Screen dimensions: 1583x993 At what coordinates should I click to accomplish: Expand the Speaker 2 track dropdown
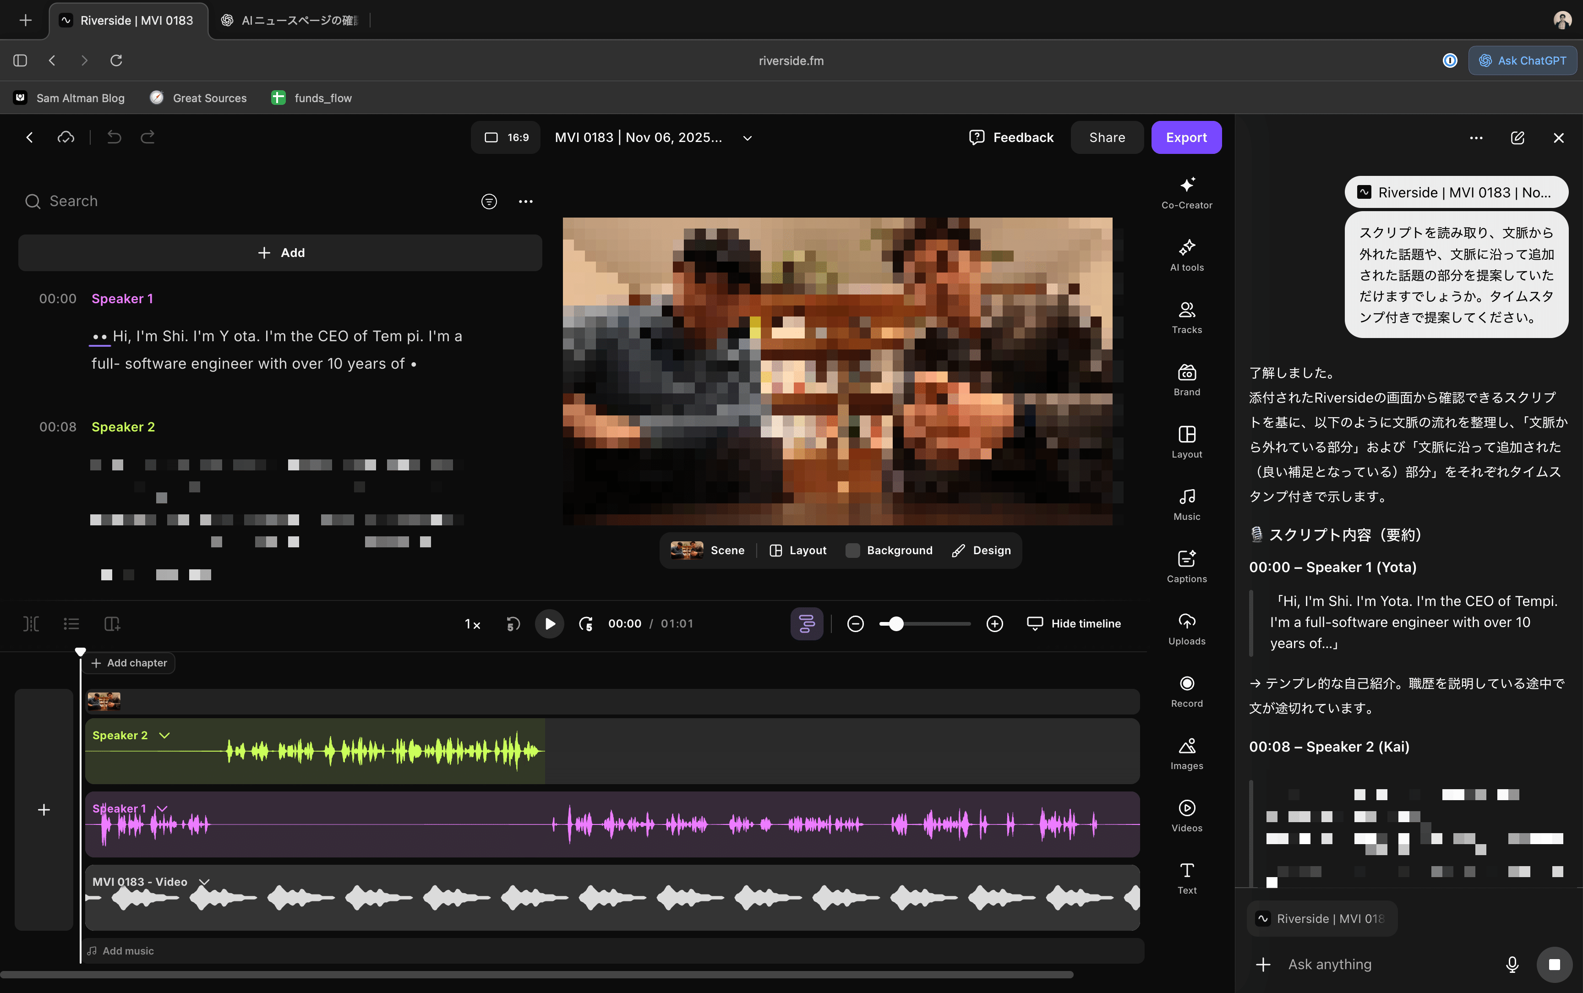pos(165,735)
